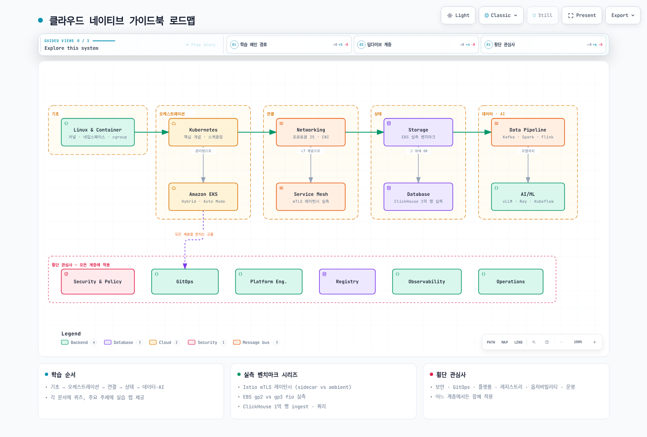Click the Operations node
The image size is (647, 437).
coord(511,282)
